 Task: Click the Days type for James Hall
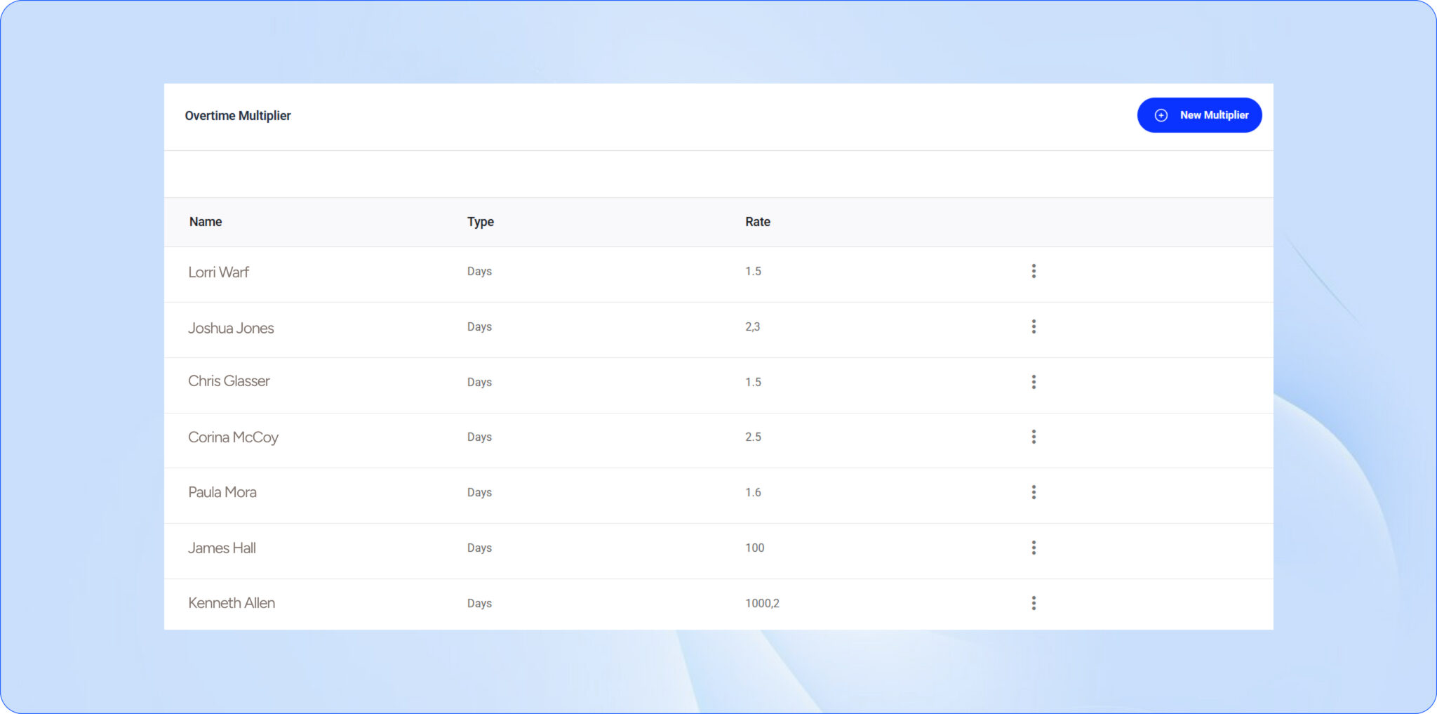pos(479,548)
